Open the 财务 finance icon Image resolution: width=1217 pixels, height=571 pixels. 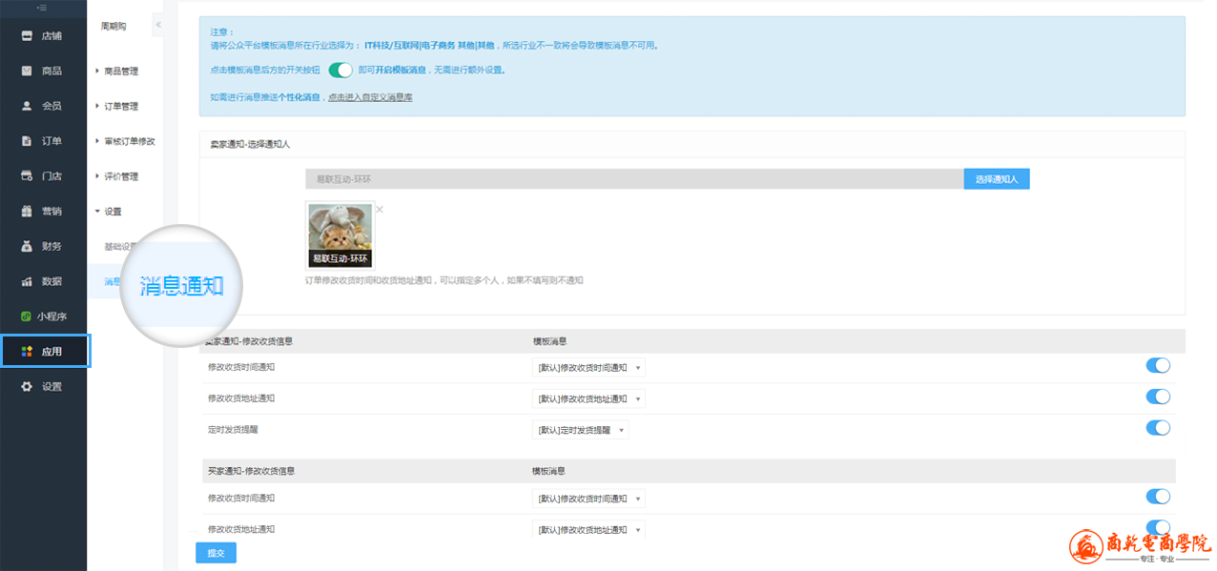[27, 246]
